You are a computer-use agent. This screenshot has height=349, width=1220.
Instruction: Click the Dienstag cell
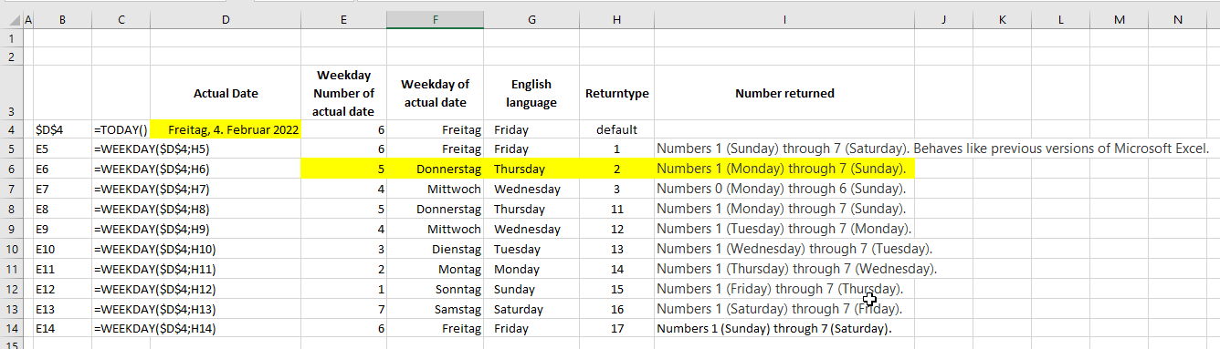tap(435, 249)
